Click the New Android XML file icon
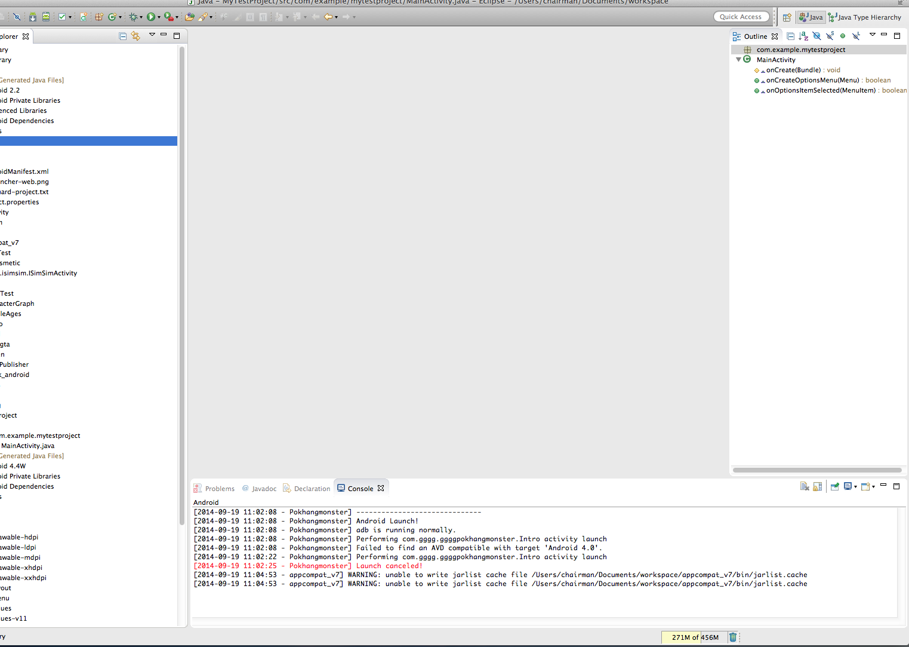The height and width of the screenshot is (647, 909). (84, 17)
